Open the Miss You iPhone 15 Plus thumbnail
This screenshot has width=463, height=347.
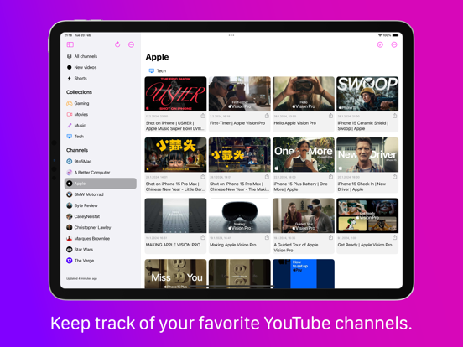(x=175, y=274)
